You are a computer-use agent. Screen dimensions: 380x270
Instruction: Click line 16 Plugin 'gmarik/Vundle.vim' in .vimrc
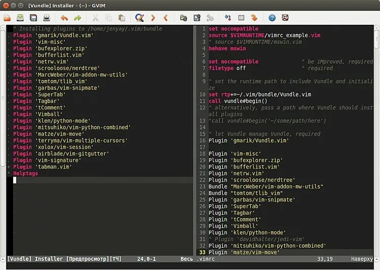249,141
